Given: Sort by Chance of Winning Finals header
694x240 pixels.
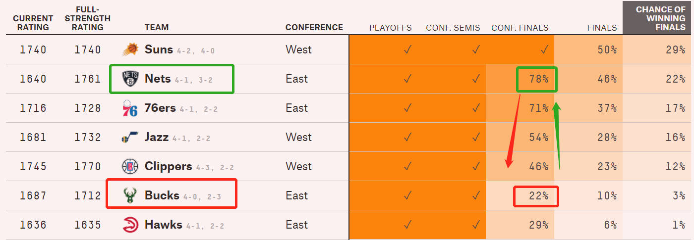Looking at the screenshot, I should [x=658, y=18].
